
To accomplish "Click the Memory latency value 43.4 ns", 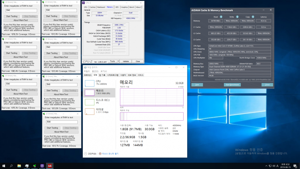I will tap(263, 21).
